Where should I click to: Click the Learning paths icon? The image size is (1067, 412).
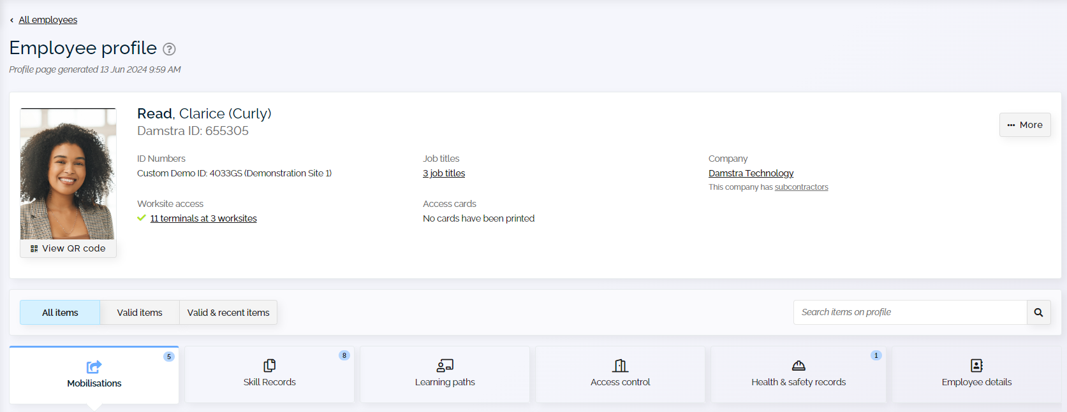point(445,366)
